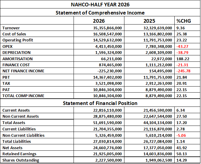Image resolution: width=201 pixels, height=164 pixels.
Task: Select the DEPRECIATION 2025 value cell
Action: [149, 53]
